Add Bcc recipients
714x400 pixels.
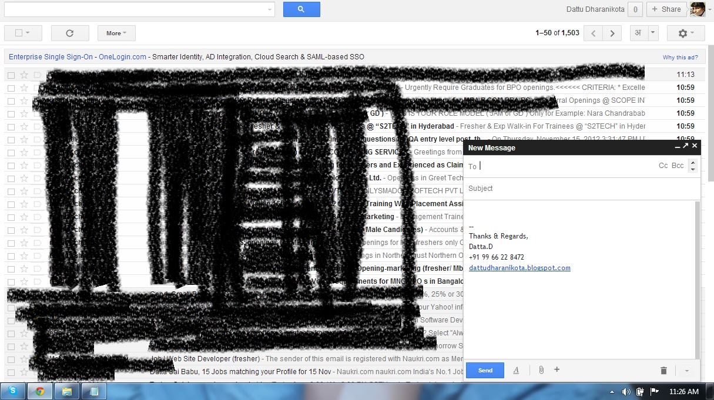[x=678, y=166]
